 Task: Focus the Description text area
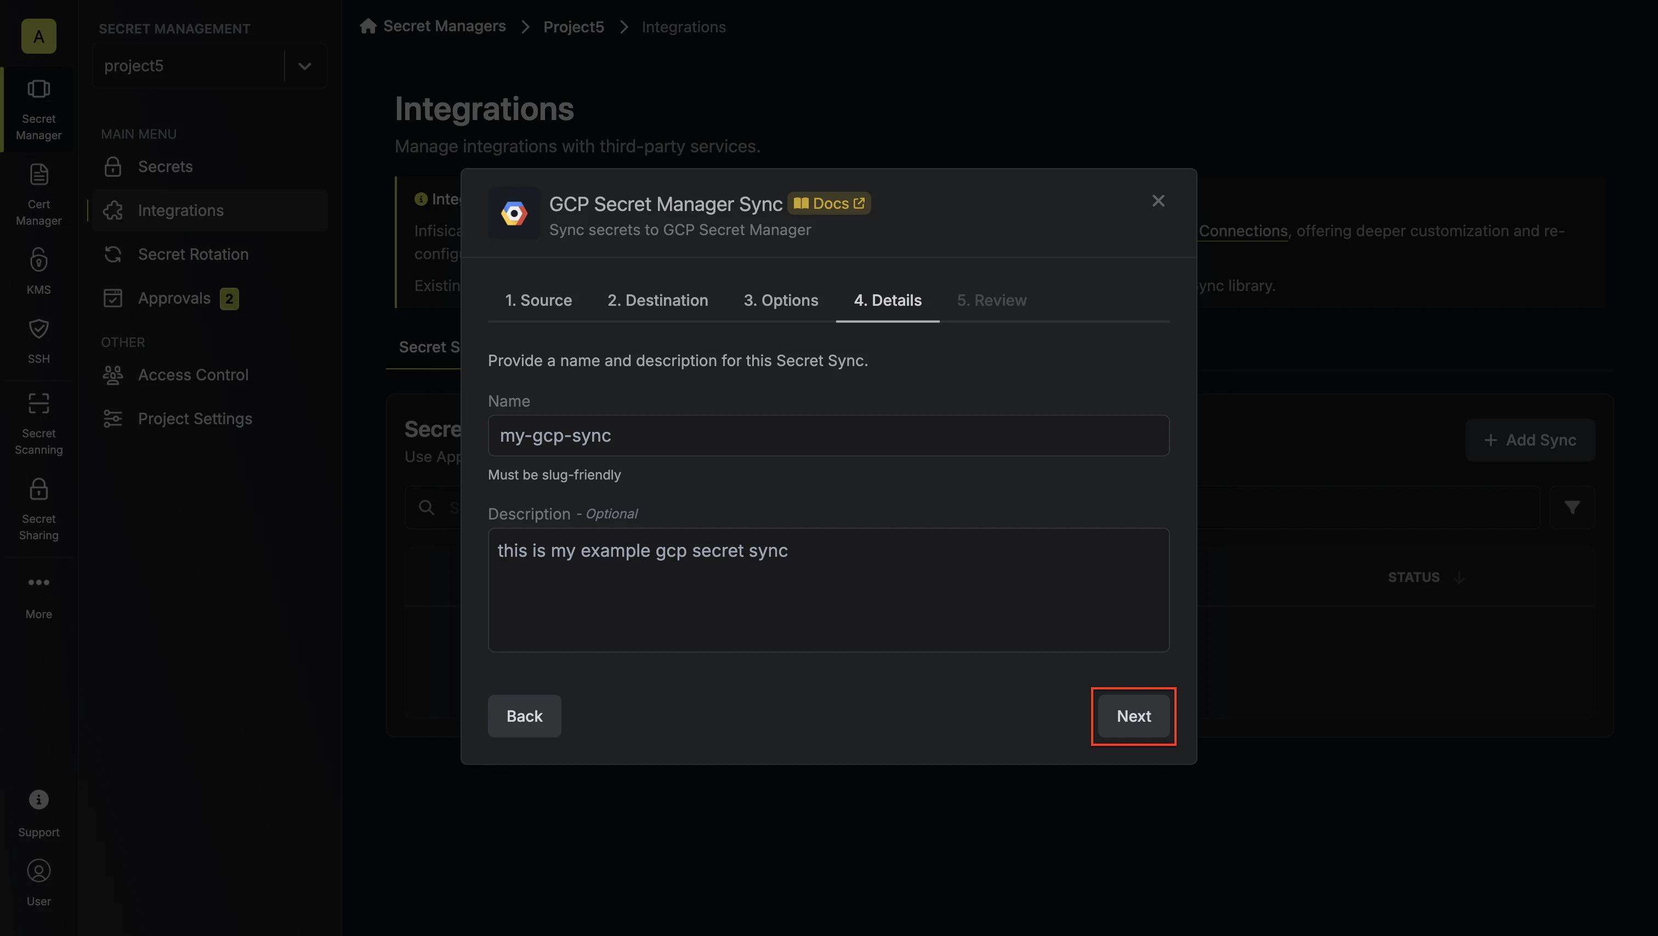pos(828,590)
